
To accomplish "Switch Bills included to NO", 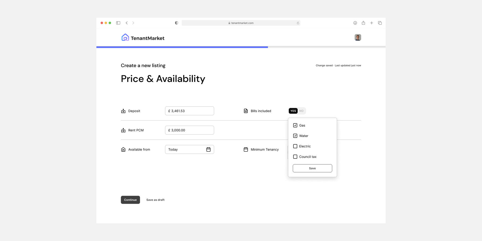I will (301, 111).
